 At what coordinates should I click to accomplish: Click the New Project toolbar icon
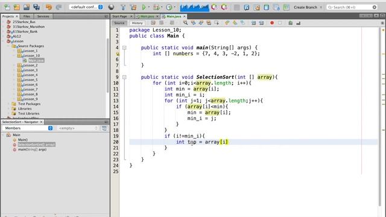17,7
